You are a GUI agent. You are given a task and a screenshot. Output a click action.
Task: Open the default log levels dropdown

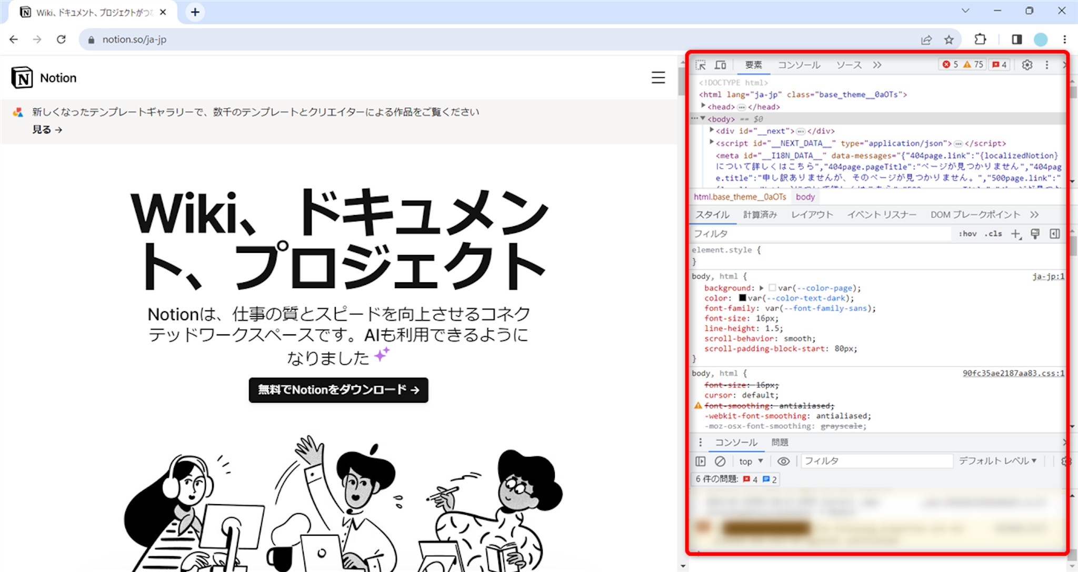click(x=997, y=461)
